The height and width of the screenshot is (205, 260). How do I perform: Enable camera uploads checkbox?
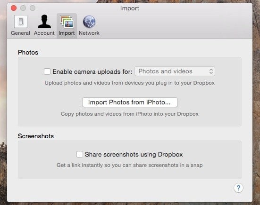tap(47, 71)
